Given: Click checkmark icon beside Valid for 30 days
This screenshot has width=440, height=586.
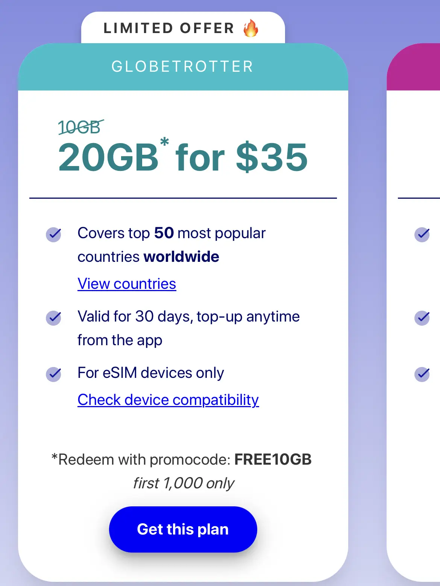Looking at the screenshot, I should [x=54, y=318].
